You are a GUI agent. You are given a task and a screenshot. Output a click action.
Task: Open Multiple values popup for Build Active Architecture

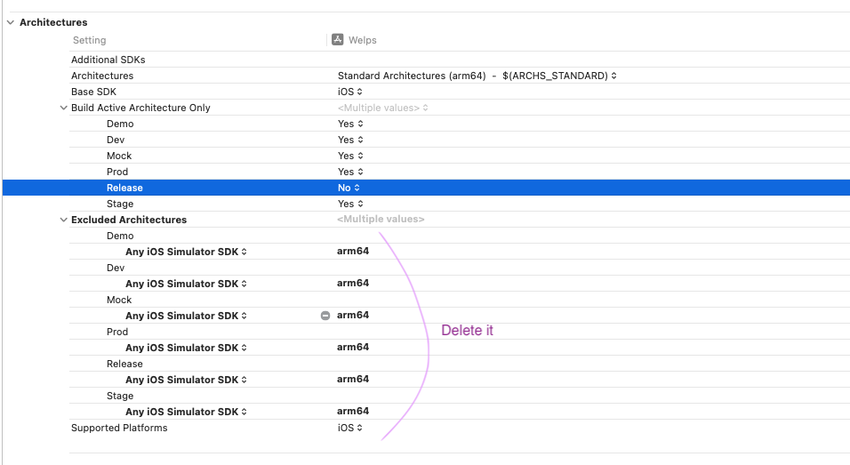382,108
